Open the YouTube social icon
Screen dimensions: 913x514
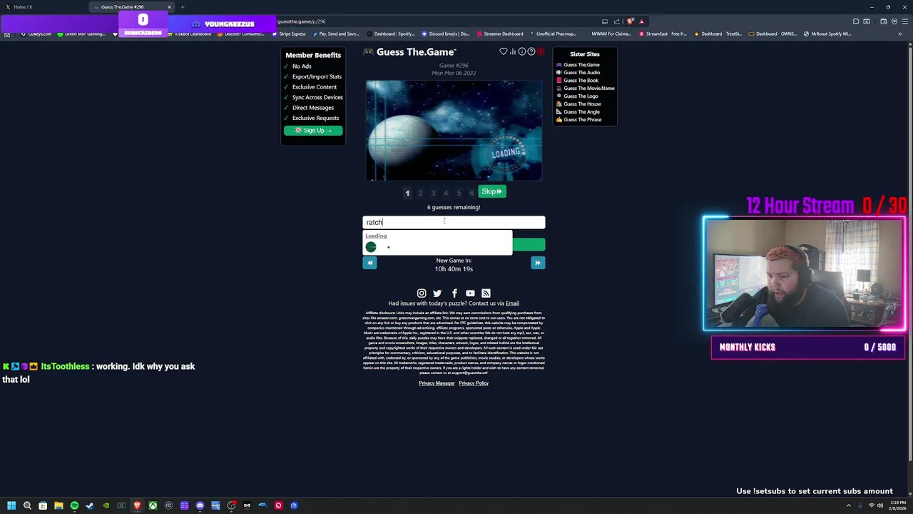coord(470,293)
